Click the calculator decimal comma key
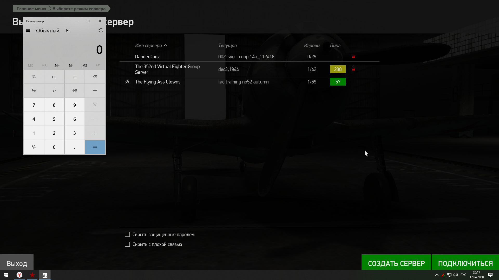This screenshot has height=280, width=499. [x=75, y=147]
